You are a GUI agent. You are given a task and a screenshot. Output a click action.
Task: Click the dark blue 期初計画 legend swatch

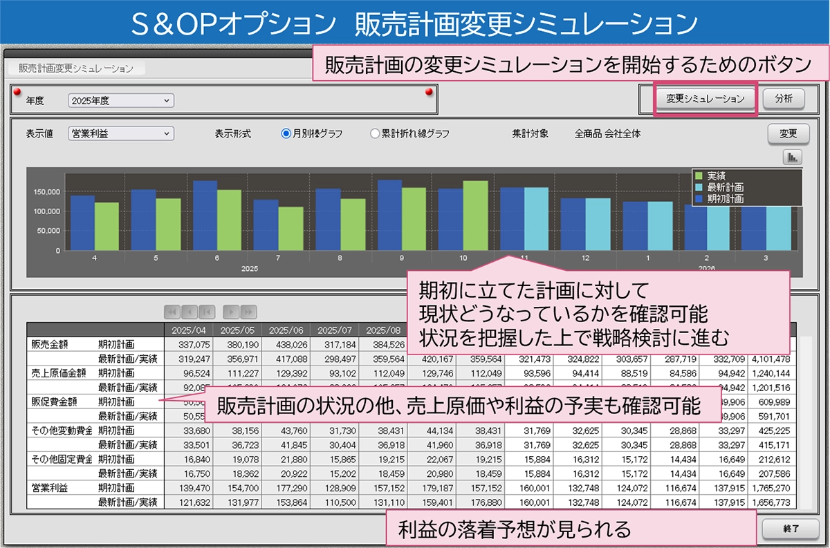699,198
